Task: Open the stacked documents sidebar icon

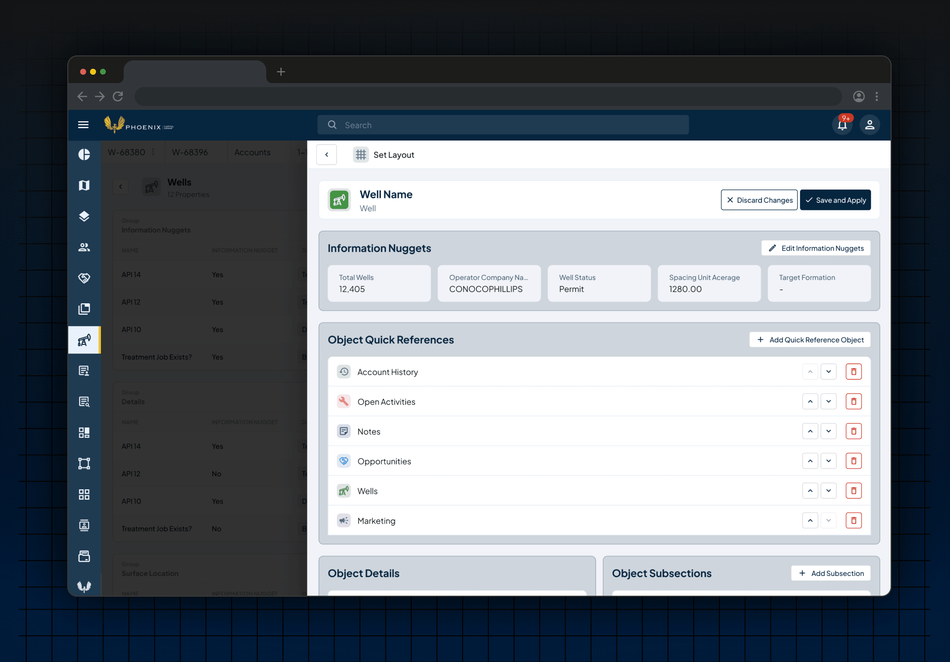Action: tap(84, 309)
